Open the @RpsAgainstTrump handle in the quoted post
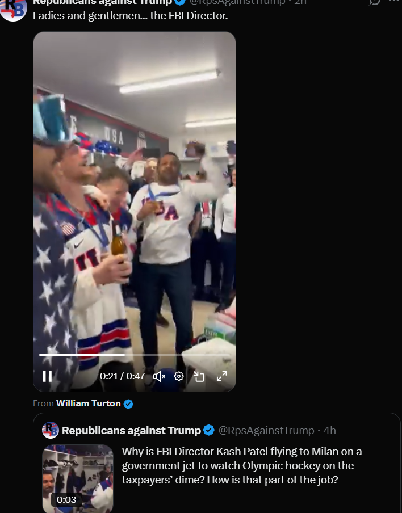Screen dimensions: 402x513 [x=266, y=431]
